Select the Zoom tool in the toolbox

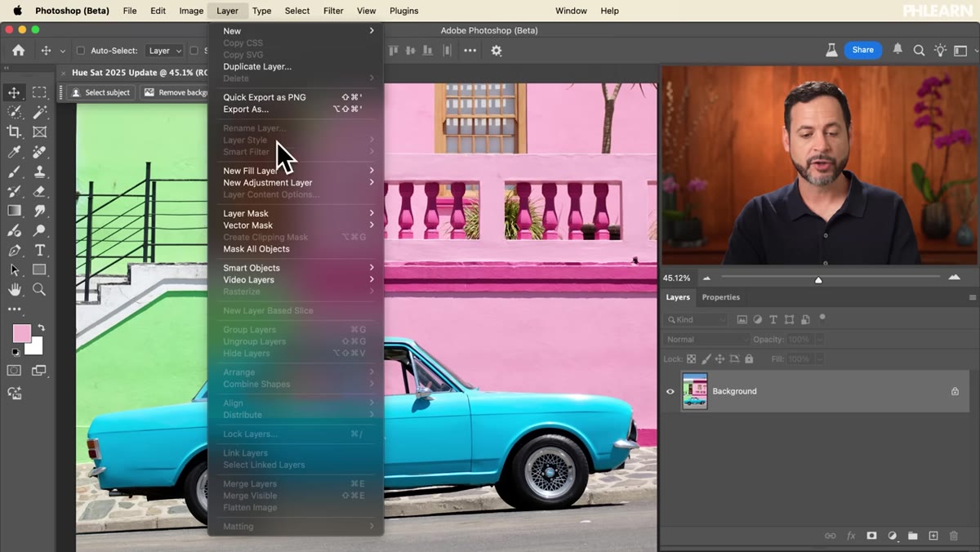(x=39, y=290)
